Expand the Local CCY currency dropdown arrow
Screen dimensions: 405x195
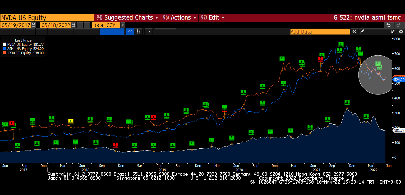123,25
